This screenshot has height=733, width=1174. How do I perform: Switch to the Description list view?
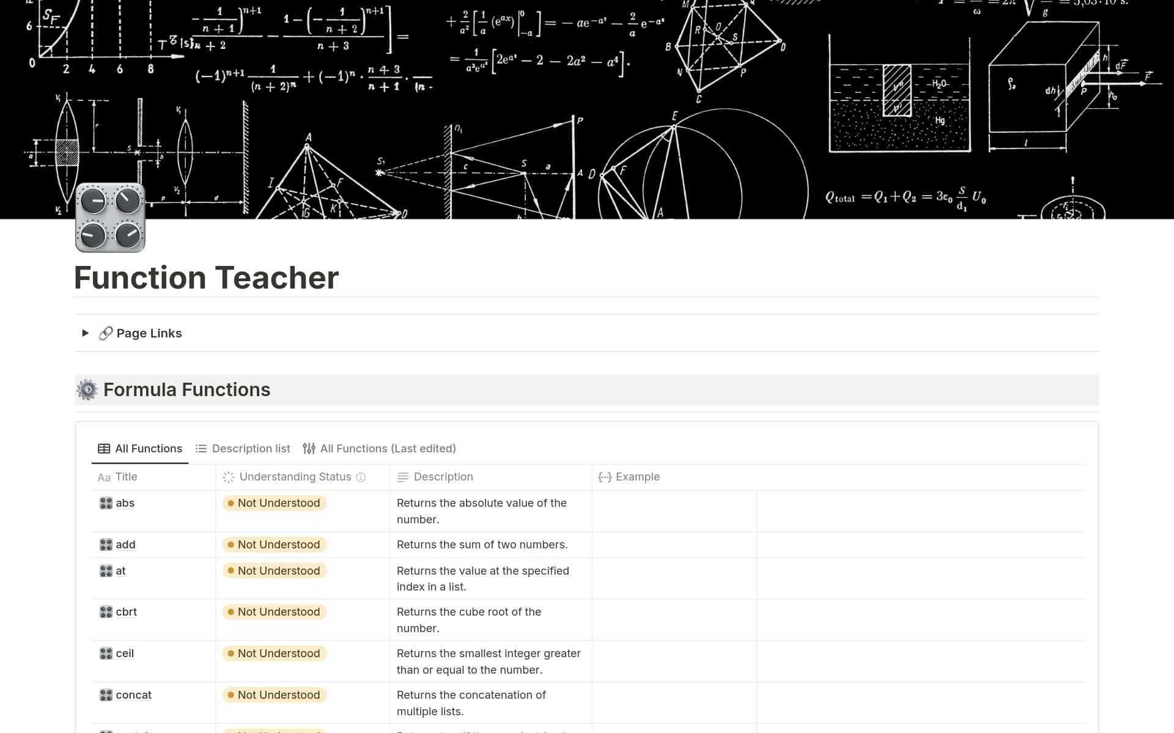251,448
